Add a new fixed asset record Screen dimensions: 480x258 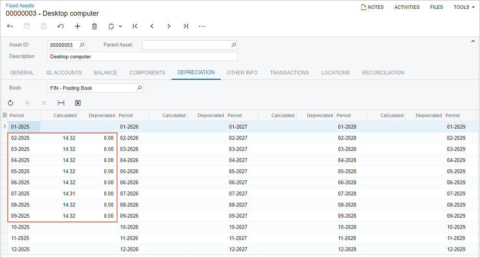click(78, 26)
